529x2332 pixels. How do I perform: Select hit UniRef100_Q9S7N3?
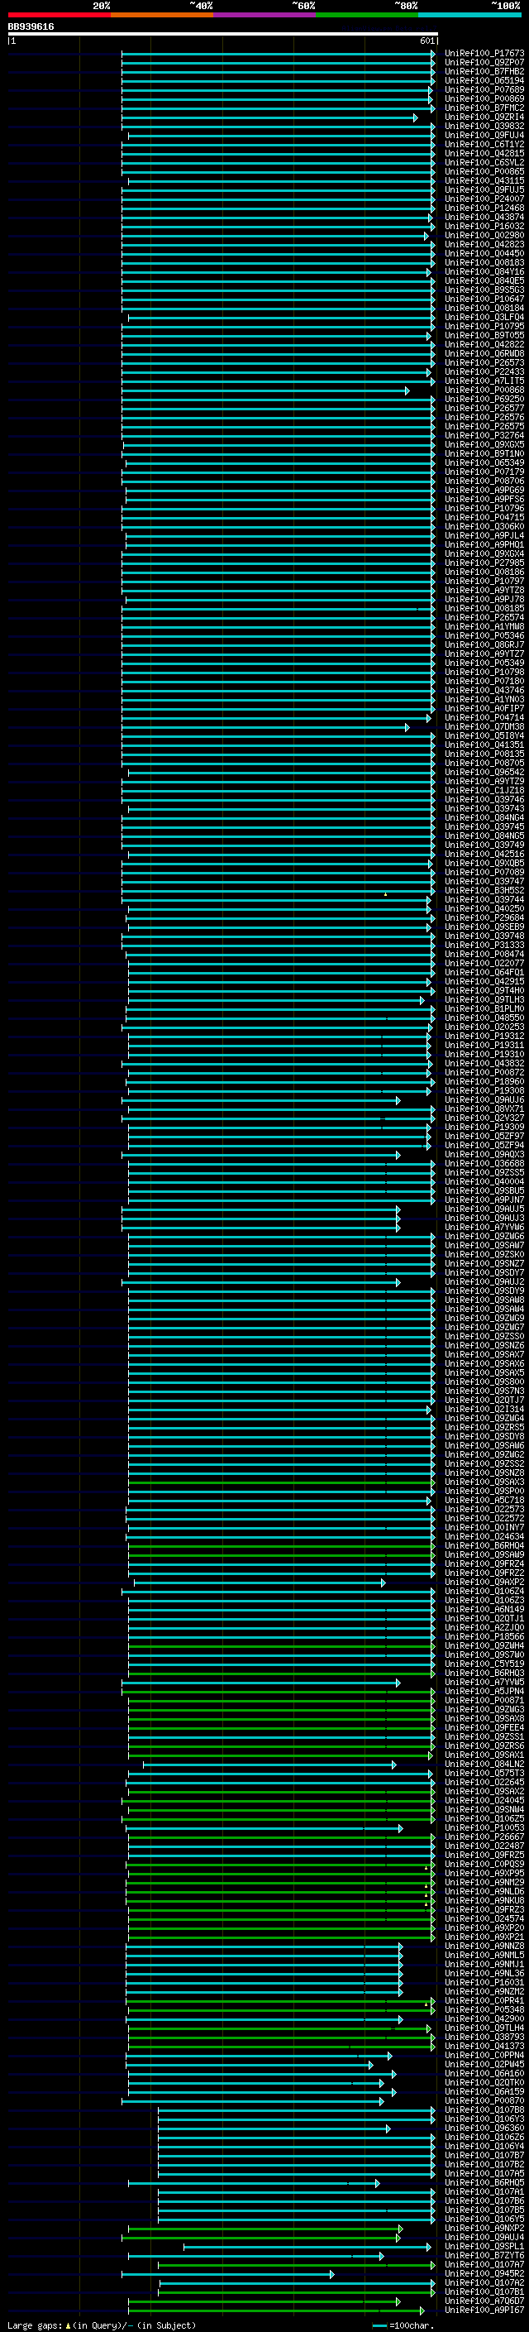484,1391
